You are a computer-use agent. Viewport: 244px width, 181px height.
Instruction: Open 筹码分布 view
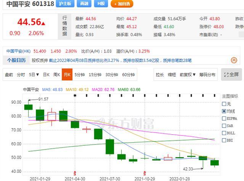[x=207, y=75]
